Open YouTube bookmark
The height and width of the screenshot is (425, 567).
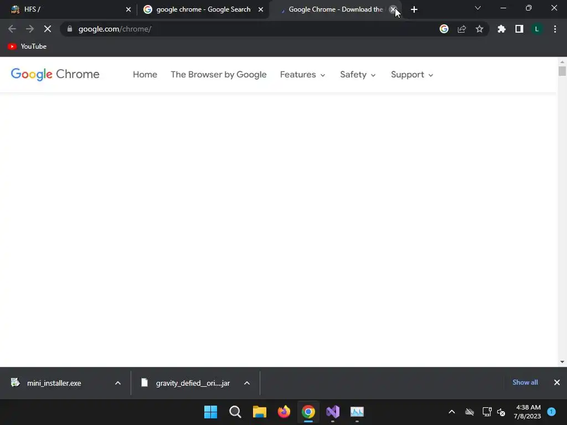coord(27,46)
